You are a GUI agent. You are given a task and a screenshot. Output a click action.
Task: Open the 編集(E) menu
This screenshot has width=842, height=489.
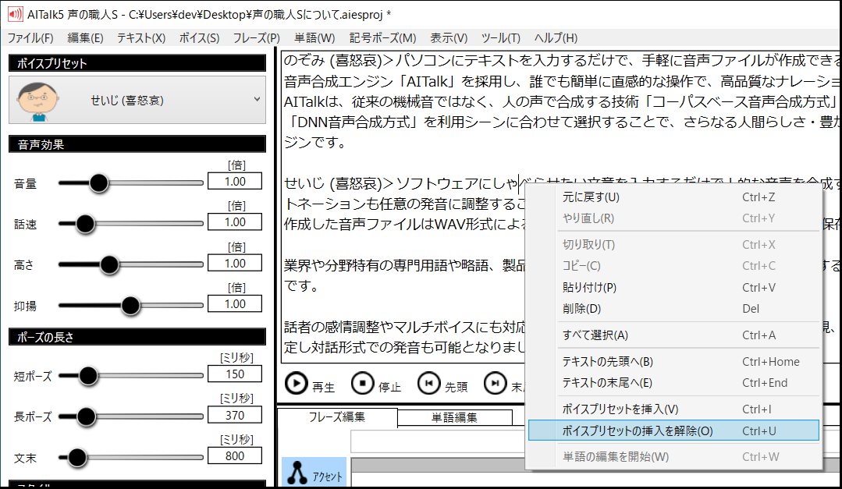tap(85, 38)
